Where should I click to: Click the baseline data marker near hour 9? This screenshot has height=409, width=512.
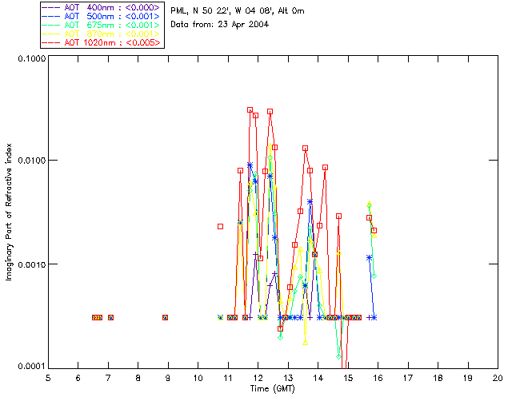[x=166, y=317]
